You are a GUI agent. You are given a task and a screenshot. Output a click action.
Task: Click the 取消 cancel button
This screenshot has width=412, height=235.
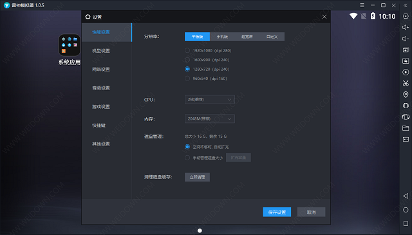pos(312,212)
